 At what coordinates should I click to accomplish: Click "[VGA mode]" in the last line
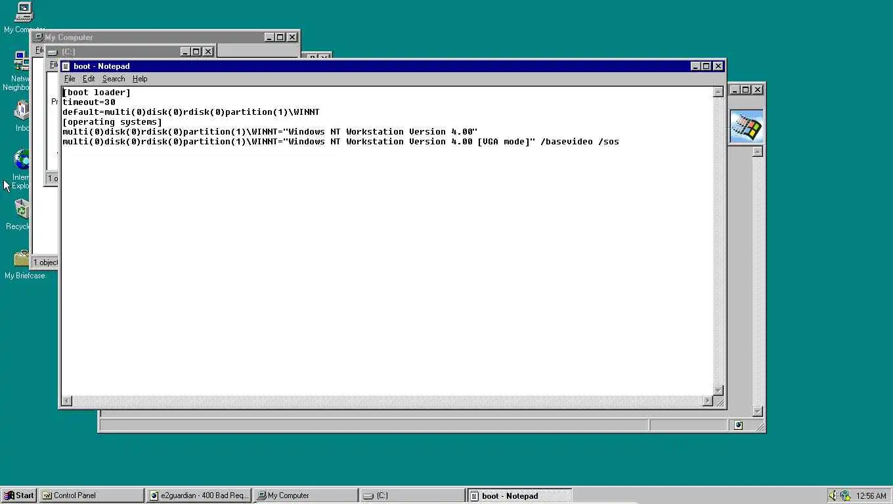504,142
